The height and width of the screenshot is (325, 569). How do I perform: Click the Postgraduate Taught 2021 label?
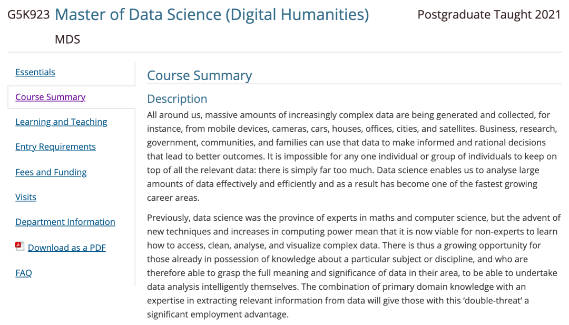coord(489,15)
